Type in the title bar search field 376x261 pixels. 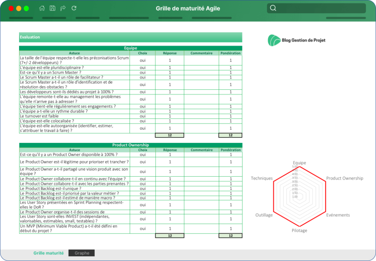(319, 8)
